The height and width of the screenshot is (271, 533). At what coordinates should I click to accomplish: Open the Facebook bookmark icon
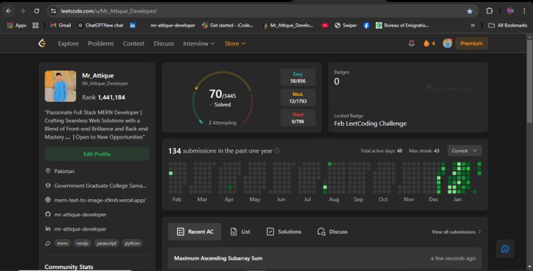point(366,25)
